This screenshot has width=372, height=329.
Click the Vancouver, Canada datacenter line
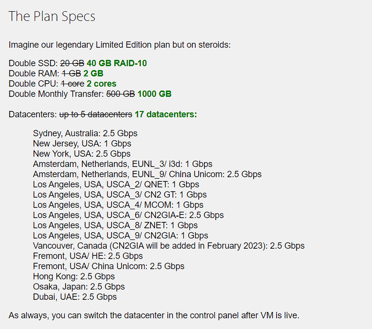(168, 246)
